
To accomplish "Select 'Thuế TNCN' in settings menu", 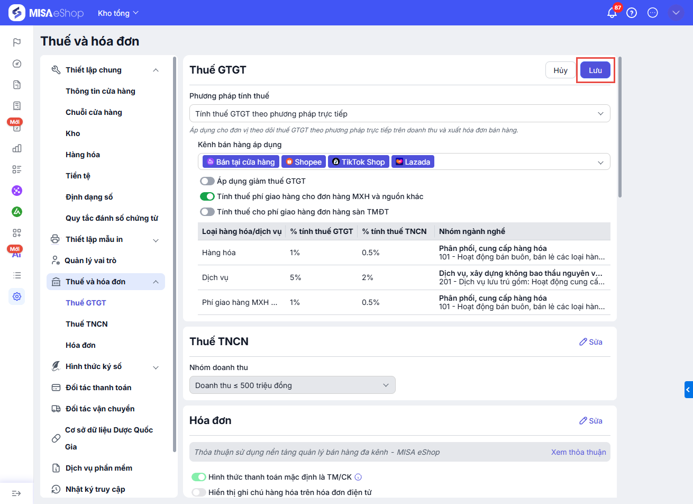I will coord(87,324).
